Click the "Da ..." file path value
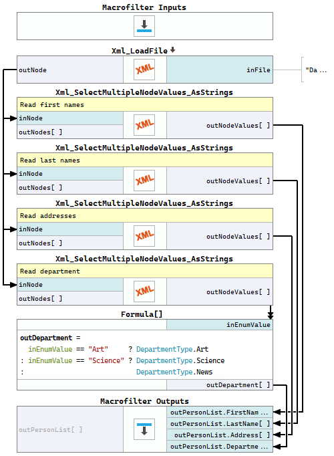This screenshot has height=456, width=334. [x=316, y=70]
